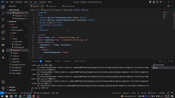Open the Extensions view
175x98 pixels.
tap(3, 32)
